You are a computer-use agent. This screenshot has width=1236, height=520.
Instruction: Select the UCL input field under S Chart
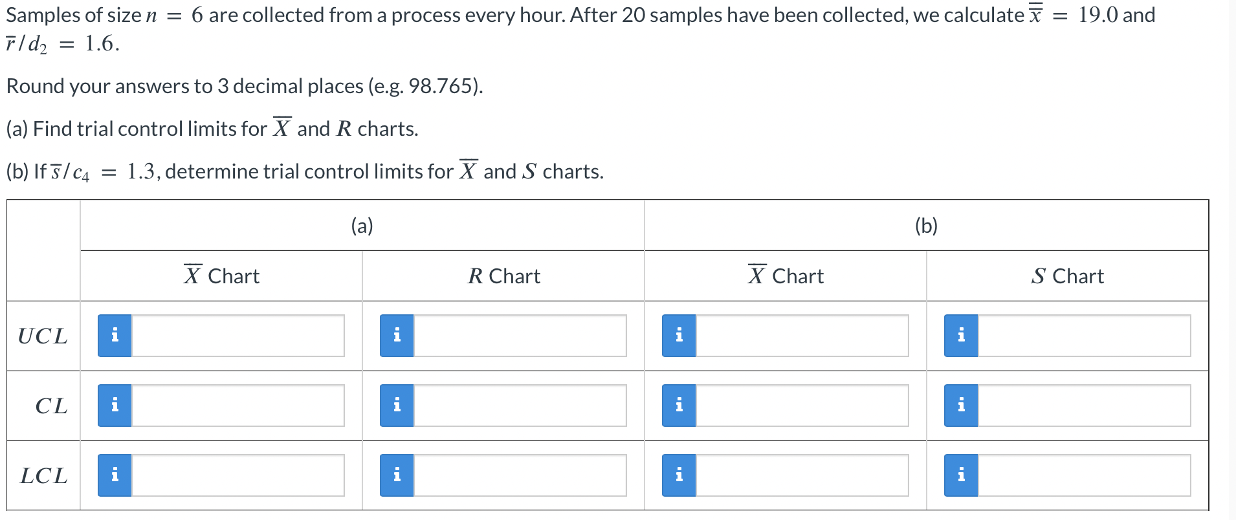tap(1084, 335)
